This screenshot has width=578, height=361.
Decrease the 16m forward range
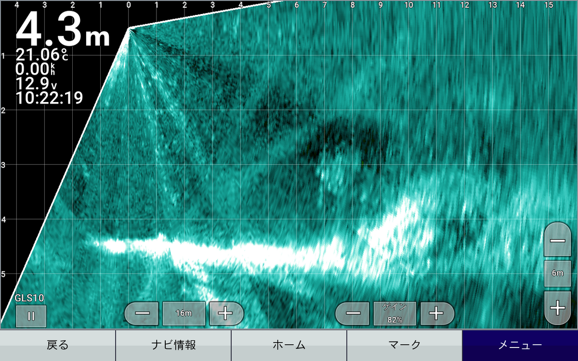[x=143, y=313]
